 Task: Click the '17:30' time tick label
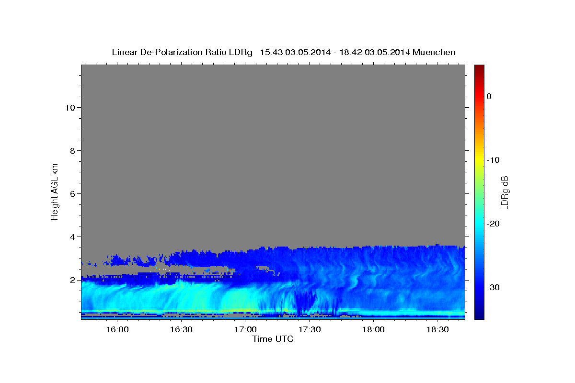coord(309,329)
